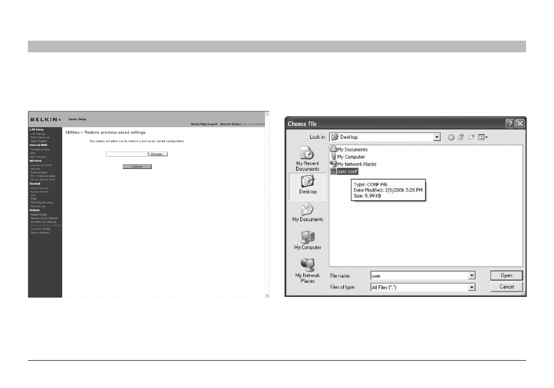Open Save/Backup Settings in sidebar
Image resolution: width=554 pixels, height=388 pixels.
click(x=44, y=221)
